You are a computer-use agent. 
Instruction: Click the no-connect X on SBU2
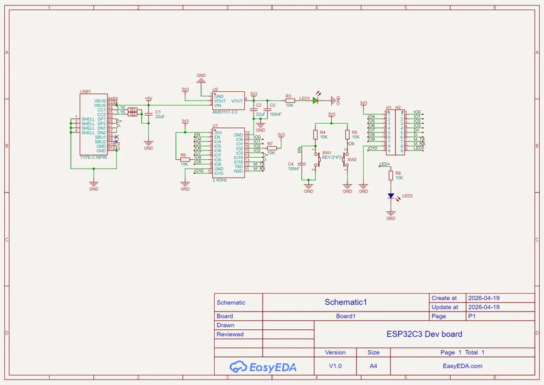116,141
